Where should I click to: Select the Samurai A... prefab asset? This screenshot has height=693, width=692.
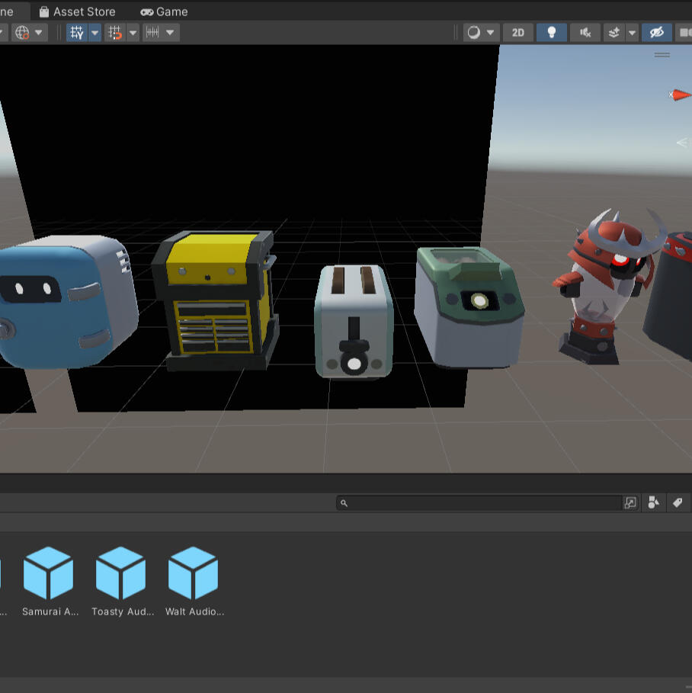coord(49,581)
